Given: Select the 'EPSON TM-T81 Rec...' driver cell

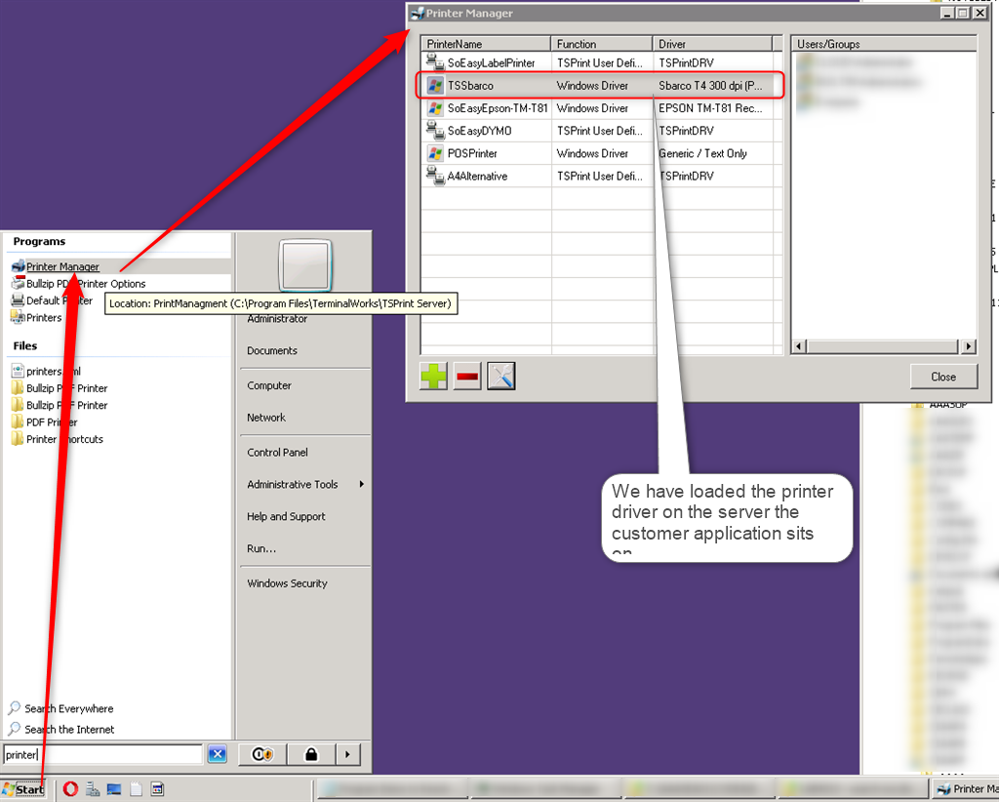Looking at the screenshot, I should tap(710, 108).
